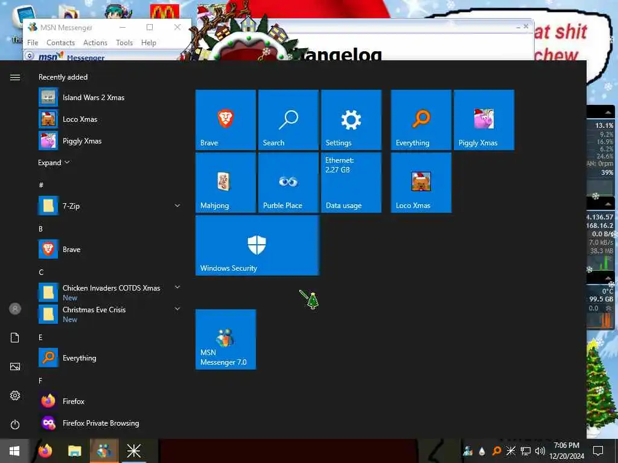This screenshot has height=463, width=618.
Task: Click the letter C header in app list
Action: pos(41,272)
